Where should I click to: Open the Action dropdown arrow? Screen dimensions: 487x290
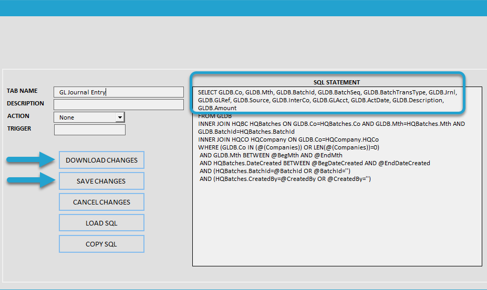(x=120, y=117)
